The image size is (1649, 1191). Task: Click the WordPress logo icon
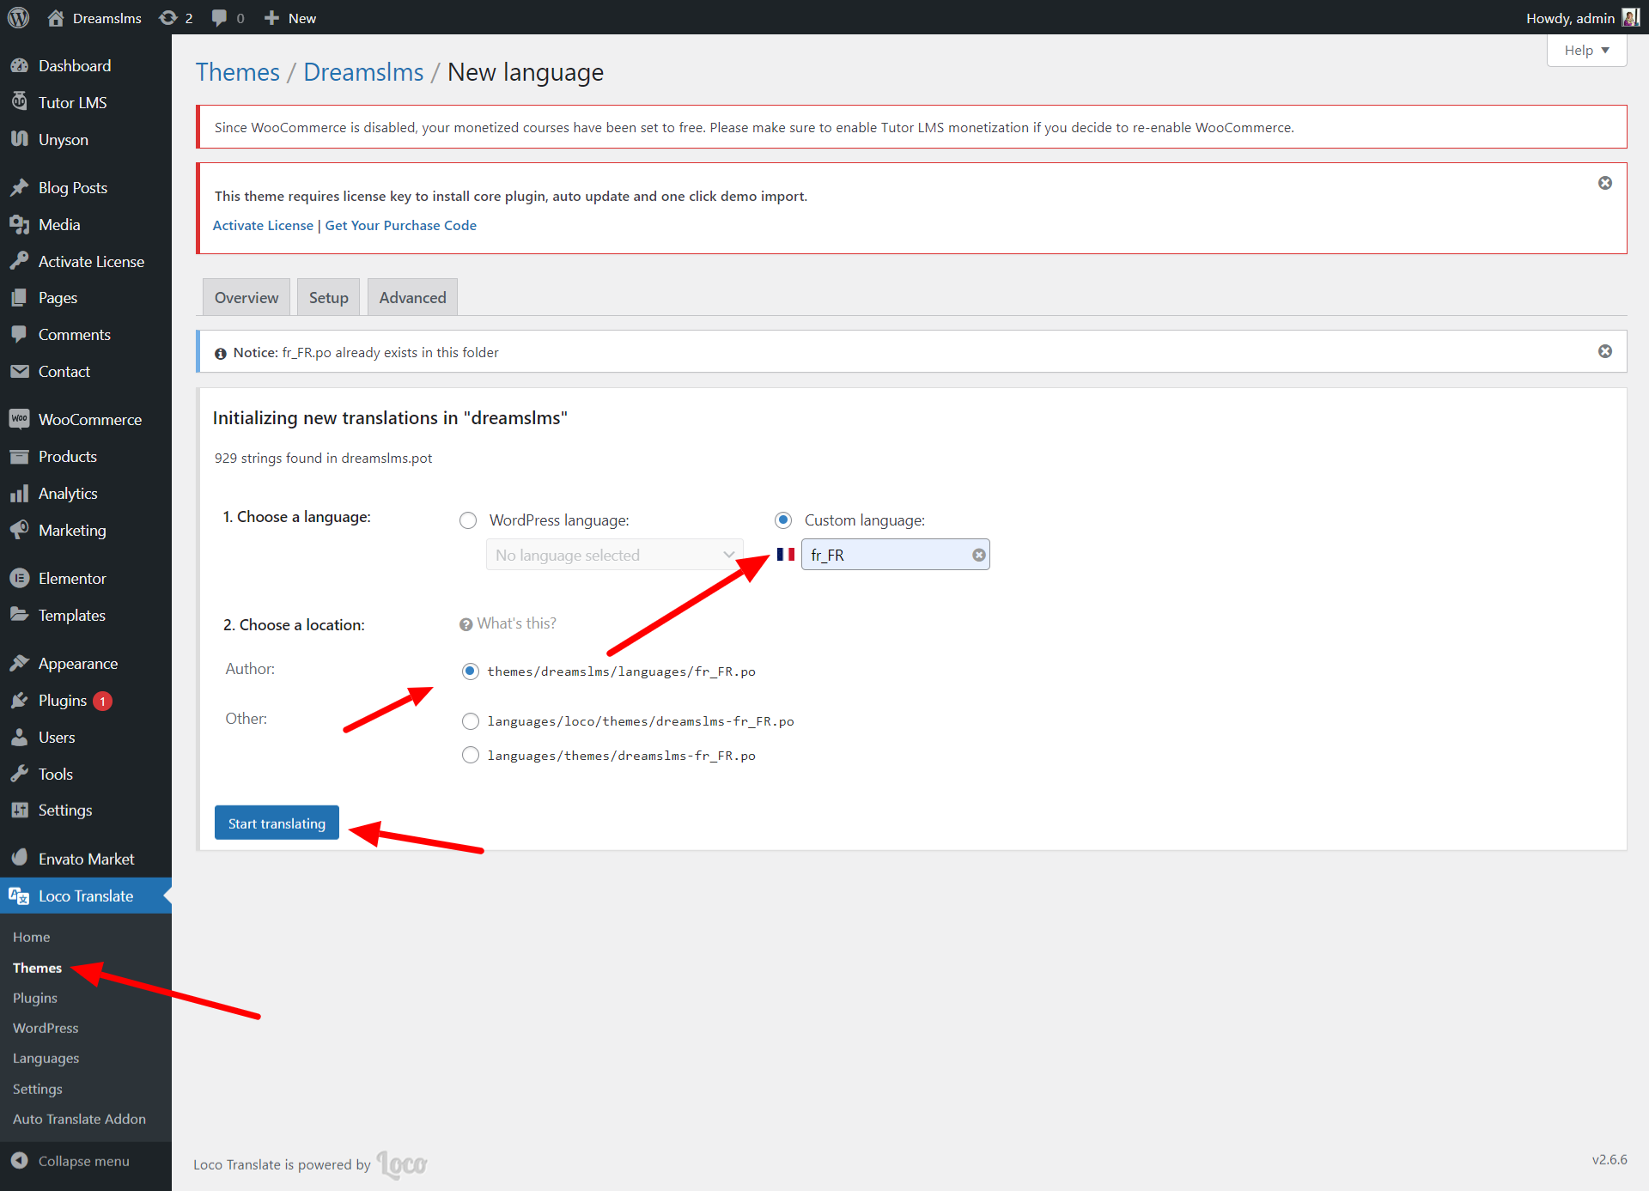tap(18, 17)
